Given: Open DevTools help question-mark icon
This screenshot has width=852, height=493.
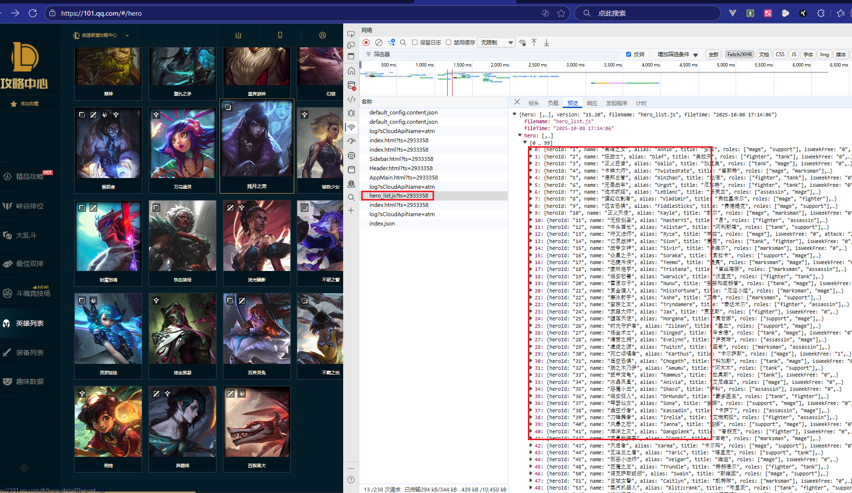Looking at the screenshot, I should (351, 480).
